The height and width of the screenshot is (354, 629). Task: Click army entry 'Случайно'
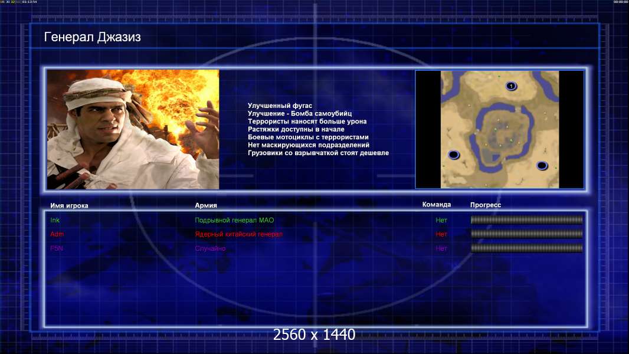point(210,248)
